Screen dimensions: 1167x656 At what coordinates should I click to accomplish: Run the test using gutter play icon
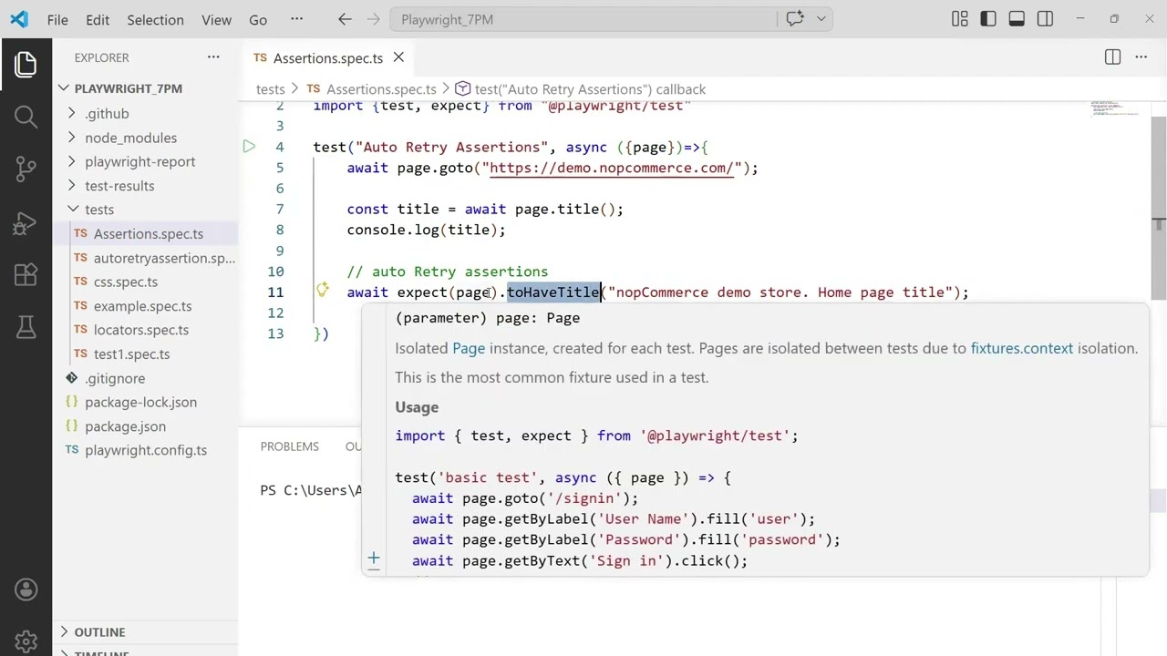[x=249, y=147]
